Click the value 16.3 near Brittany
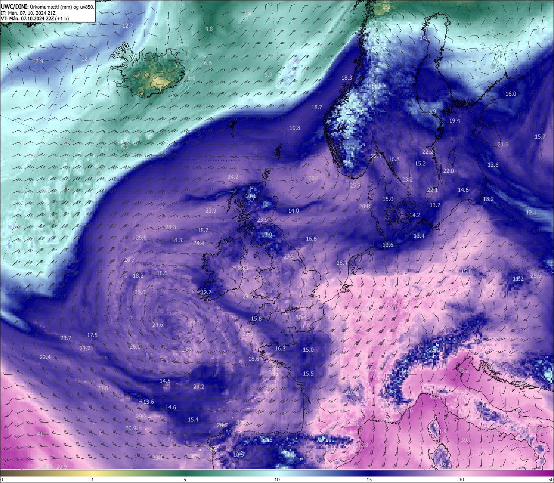The height and width of the screenshot is (483, 554). (280, 349)
